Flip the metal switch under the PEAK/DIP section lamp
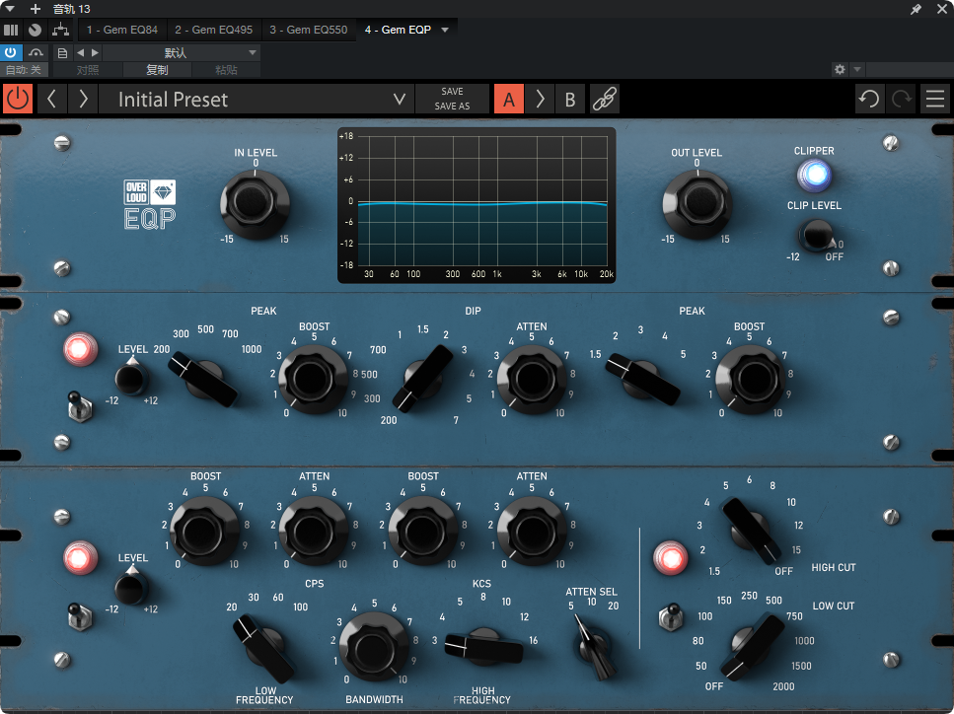 coord(79,405)
